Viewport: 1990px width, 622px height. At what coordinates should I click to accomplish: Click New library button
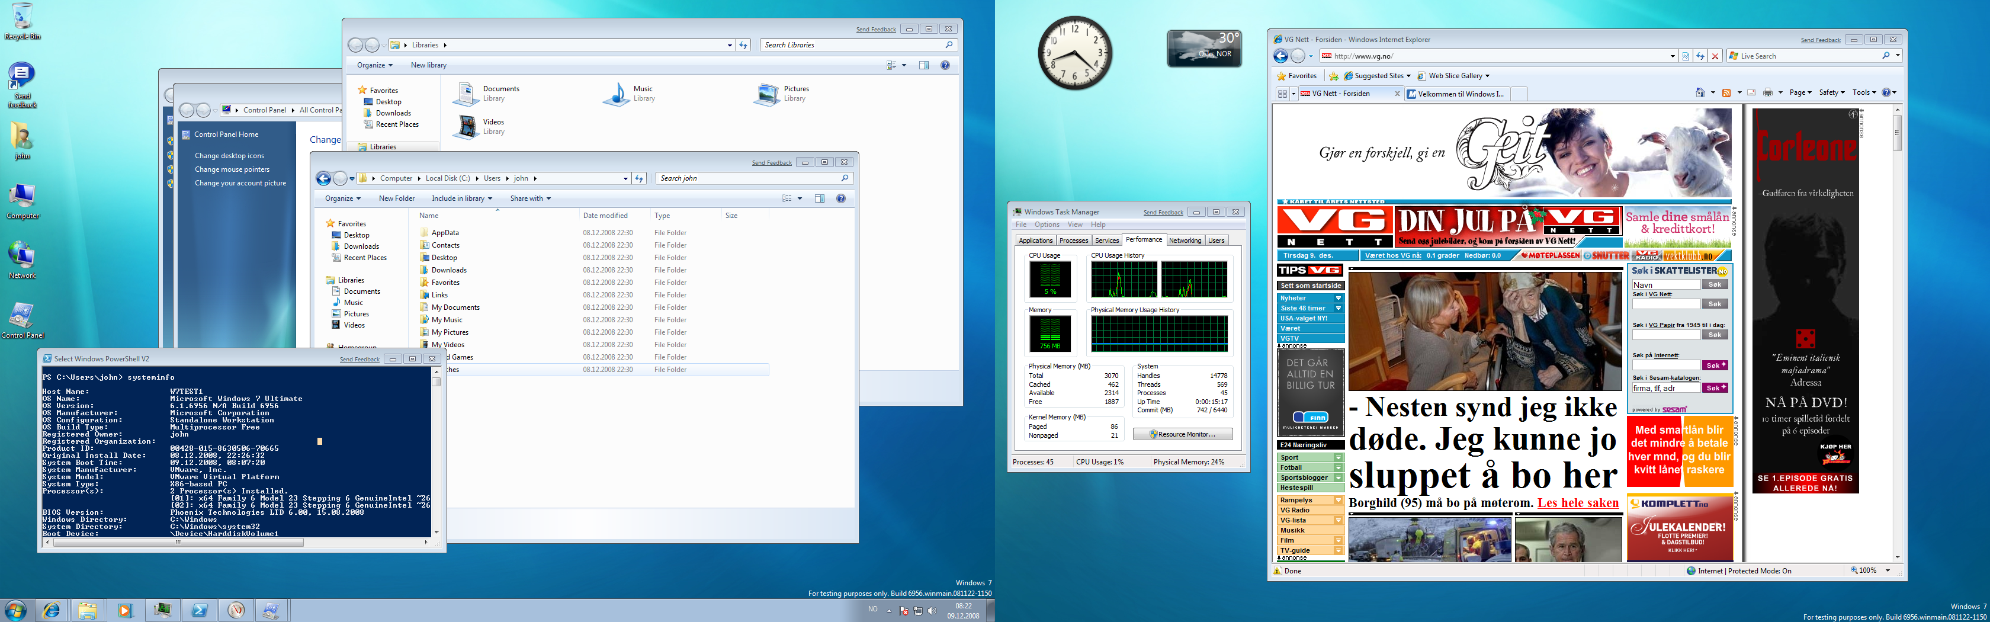coord(429,66)
